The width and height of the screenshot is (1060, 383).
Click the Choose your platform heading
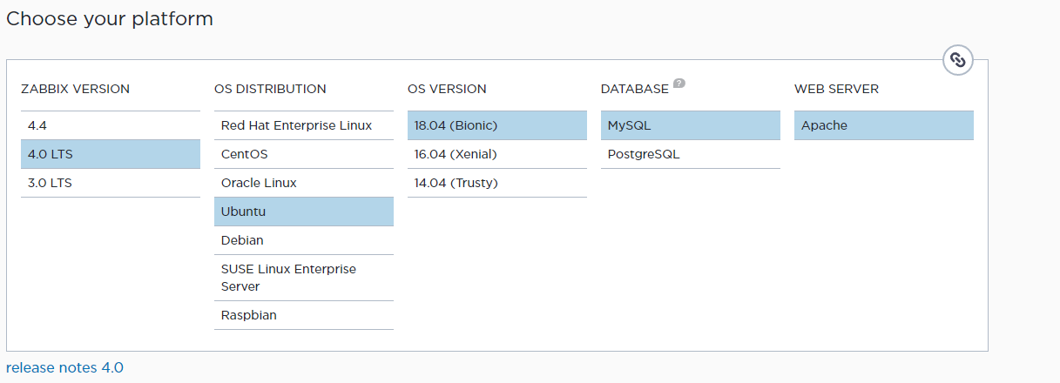[x=110, y=18]
